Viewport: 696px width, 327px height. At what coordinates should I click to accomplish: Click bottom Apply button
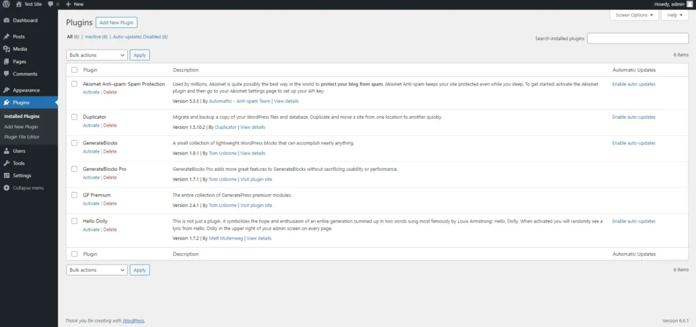pos(140,270)
